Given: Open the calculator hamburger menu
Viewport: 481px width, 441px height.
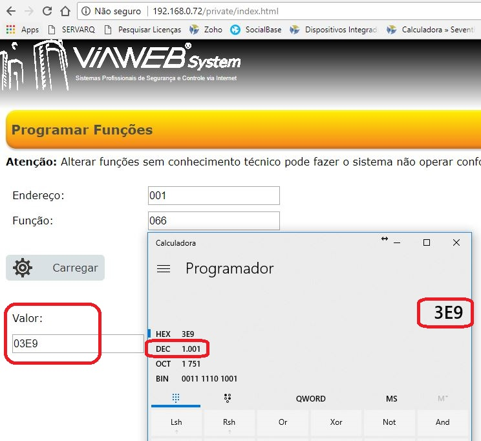Looking at the screenshot, I should coord(164,269).
